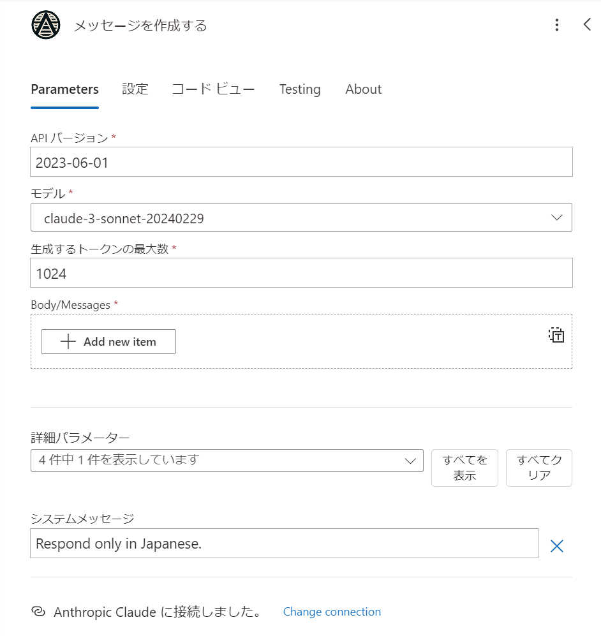Open the コード ビュー tab

[x=213, y=89]
